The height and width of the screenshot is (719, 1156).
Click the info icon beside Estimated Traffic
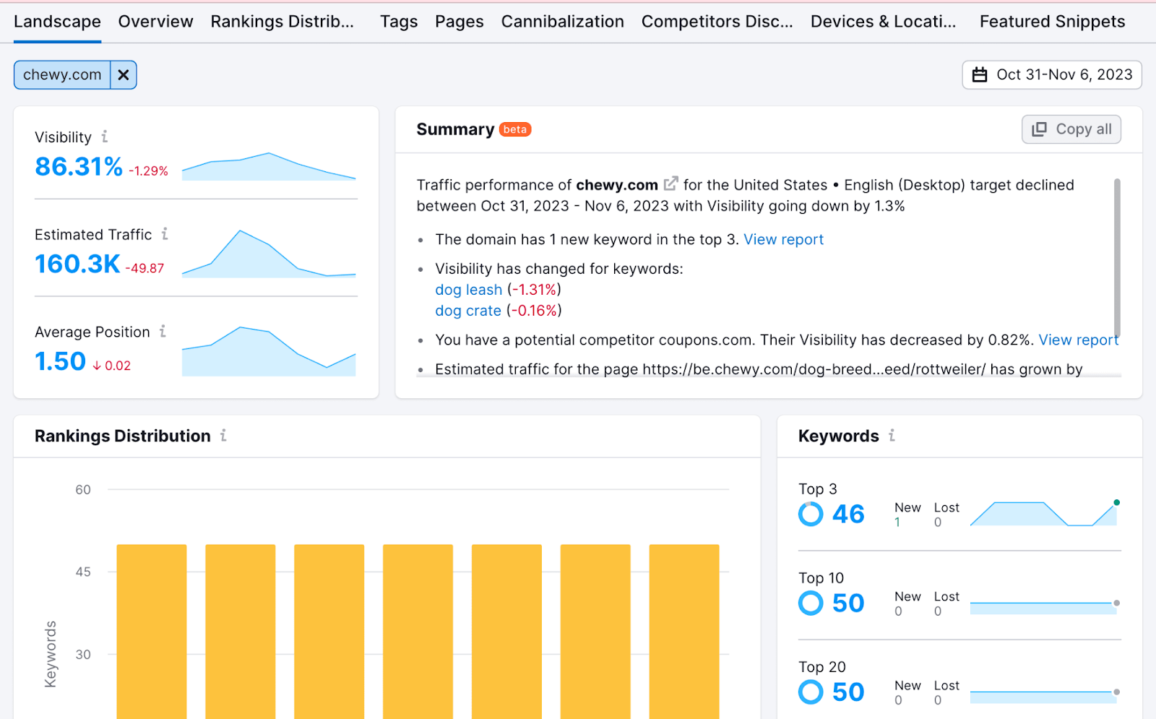click(x=165, y=234)
